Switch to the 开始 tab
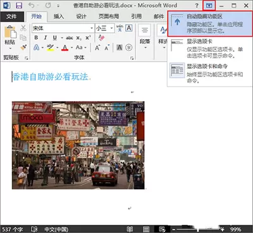This screenshot has width=253, height=233. (x=36, y=16)
